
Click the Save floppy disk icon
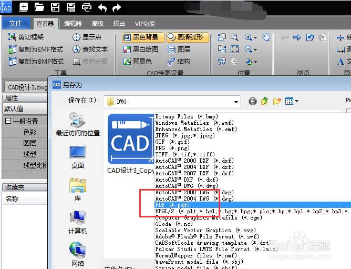pos(55,7)
